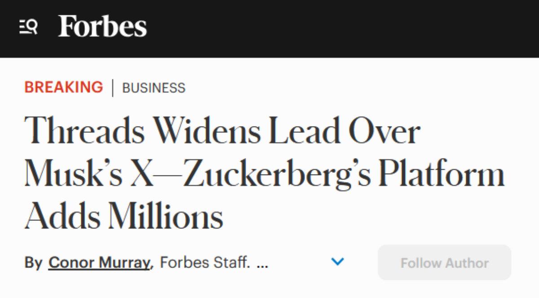Click the red BREAKING label
This screenshot has width=539, height=298.
63,87
